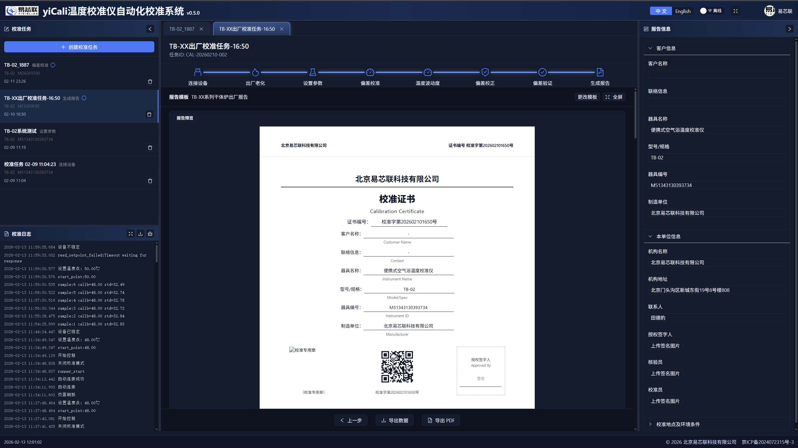This screenshot has width=798, height=448.
Task: Click the 型号/规格 field showing TB-02
Action: tap(717, 157)
